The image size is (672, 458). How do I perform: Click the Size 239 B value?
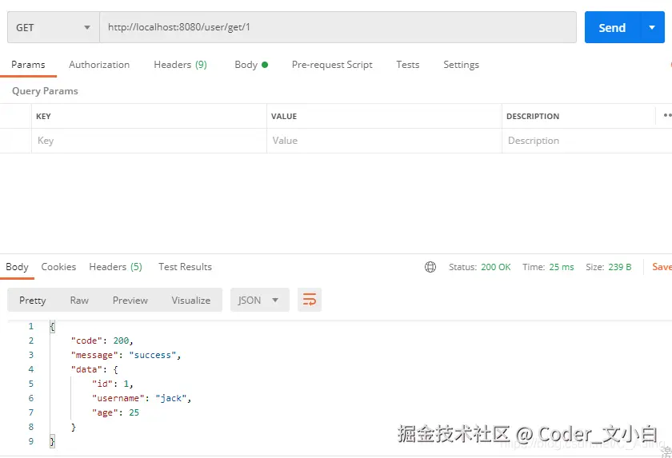(620, 267)
